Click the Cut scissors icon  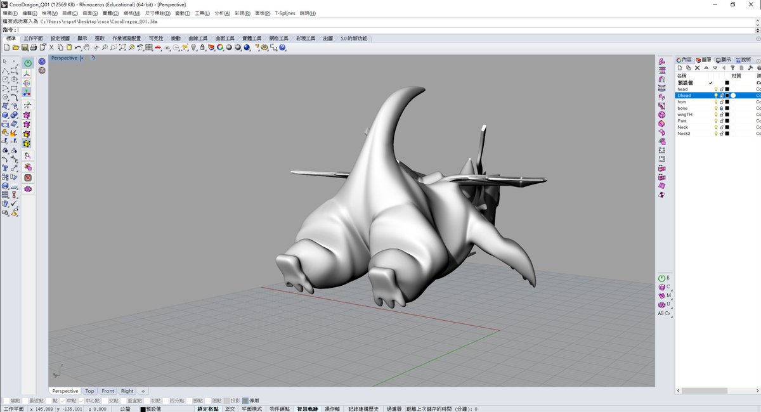[x=51, y=47]
